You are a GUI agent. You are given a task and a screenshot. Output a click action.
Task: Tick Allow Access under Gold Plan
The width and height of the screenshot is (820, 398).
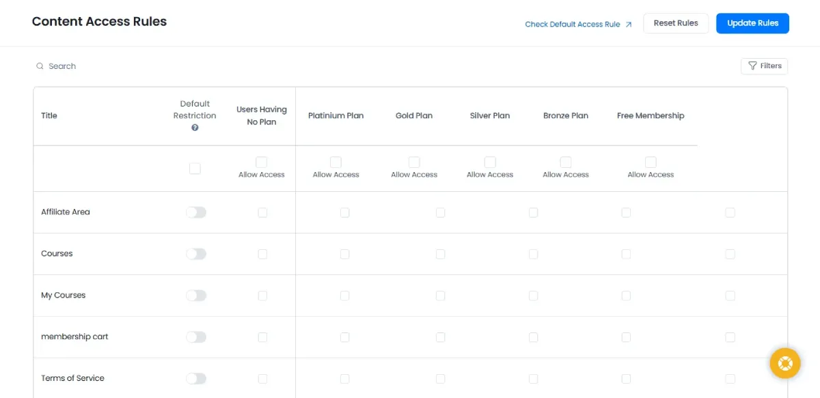(414, 162)
